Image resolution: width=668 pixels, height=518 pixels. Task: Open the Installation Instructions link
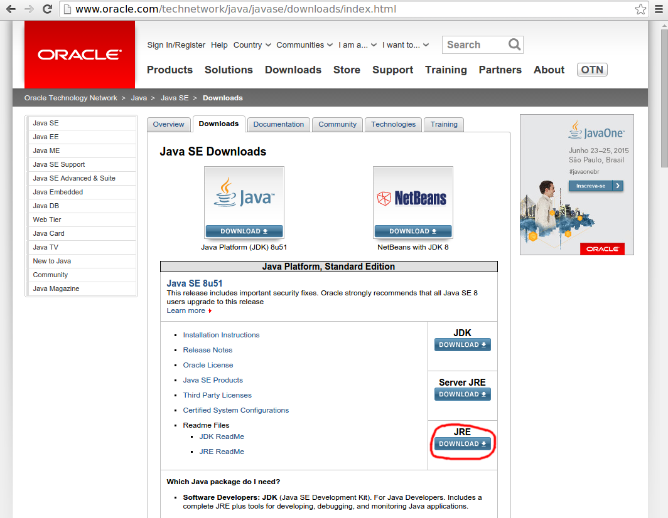pyautogui.click(x=221, y=335)
